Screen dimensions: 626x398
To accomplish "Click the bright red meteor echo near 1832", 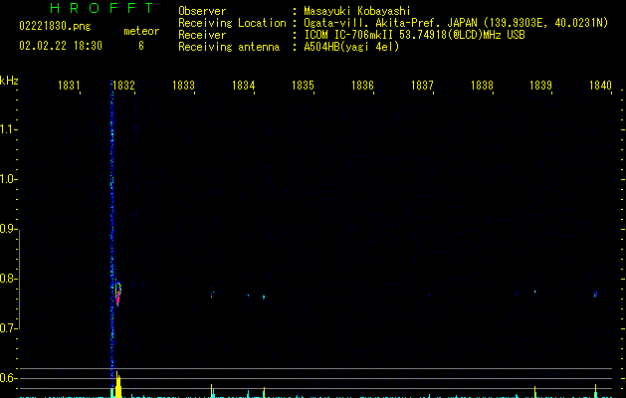I will pos(118,294).
